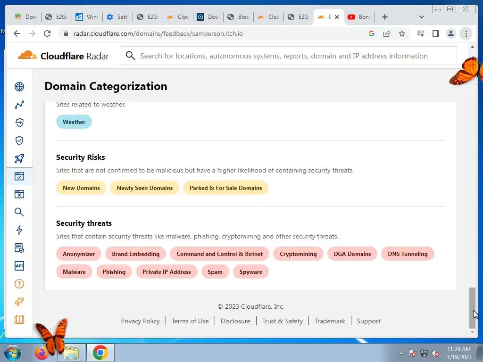Select the Private IP Address tag

coord(167,272)
